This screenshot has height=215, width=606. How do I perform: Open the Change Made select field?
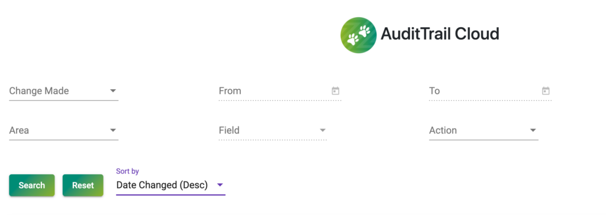pyautogui.click(x=64, y=92)
